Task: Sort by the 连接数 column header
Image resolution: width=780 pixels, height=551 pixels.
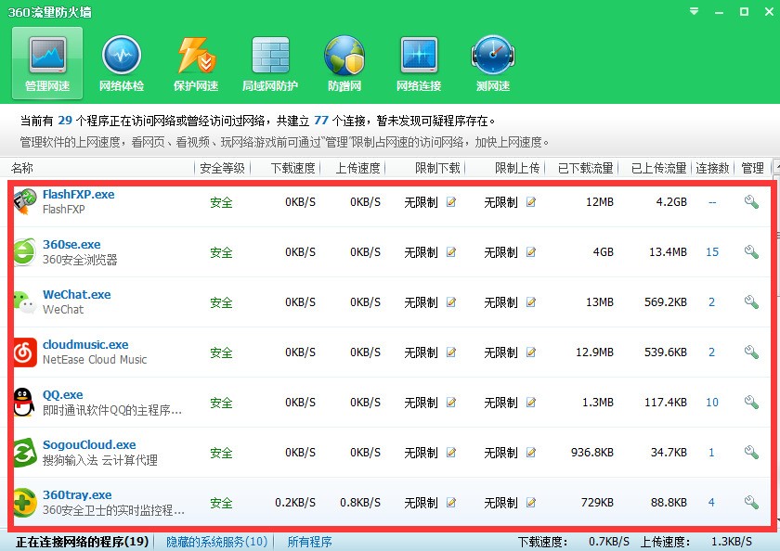Action: pyautogui.click(x=712, y=168)
